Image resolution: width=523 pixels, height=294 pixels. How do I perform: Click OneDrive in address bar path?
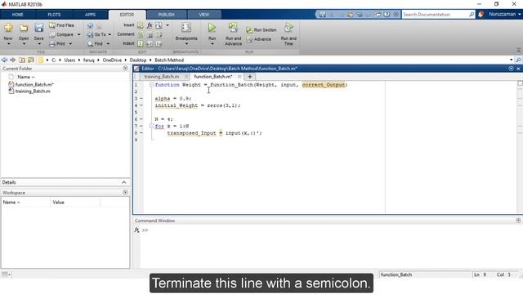pyautogui.click(x=112, y=60)
